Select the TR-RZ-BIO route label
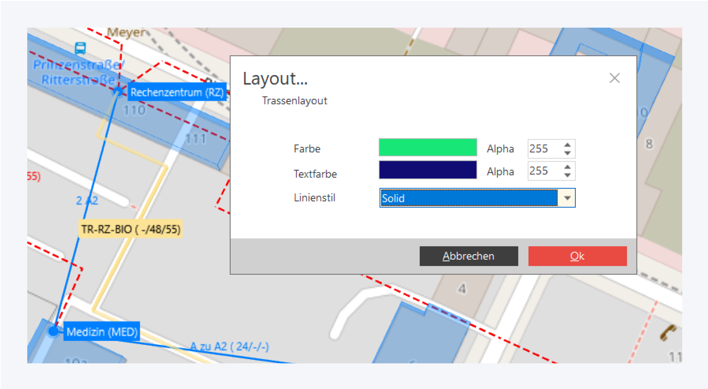The image size is (708, 389). coord(131,229)
